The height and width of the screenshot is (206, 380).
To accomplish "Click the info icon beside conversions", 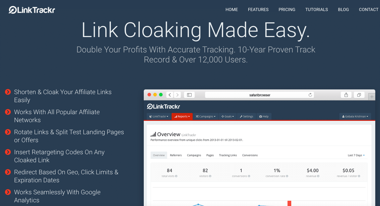I will pos(249,176).
